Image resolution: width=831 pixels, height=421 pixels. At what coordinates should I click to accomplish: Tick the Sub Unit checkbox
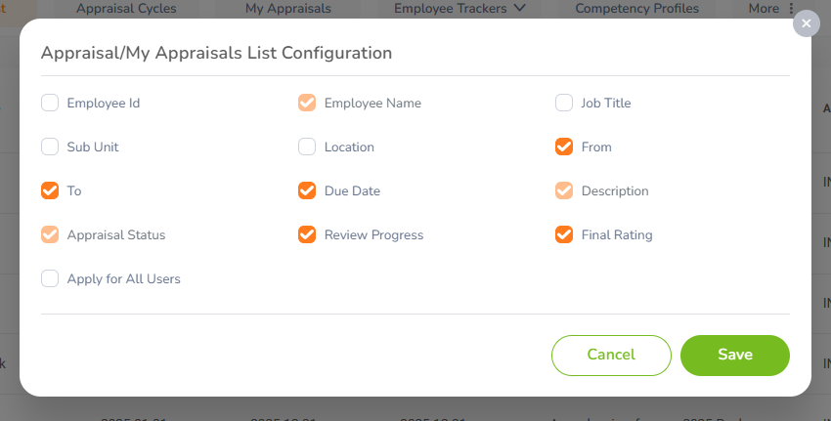click(50, 147)
